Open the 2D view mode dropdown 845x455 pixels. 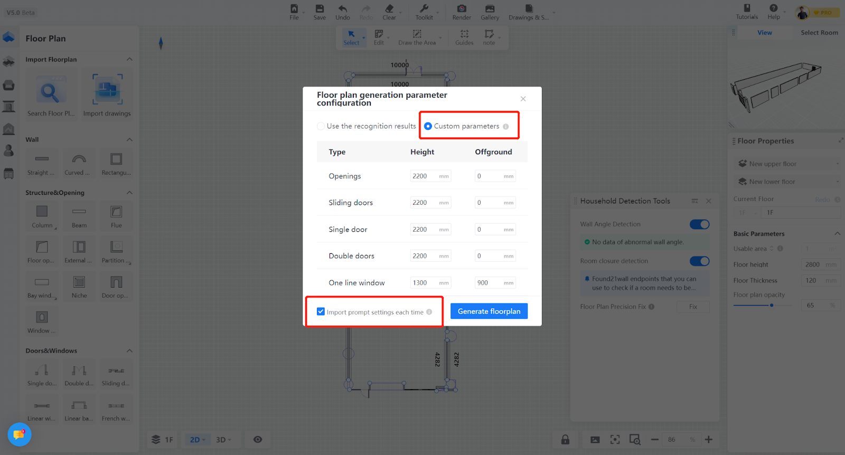click(198, 440)
